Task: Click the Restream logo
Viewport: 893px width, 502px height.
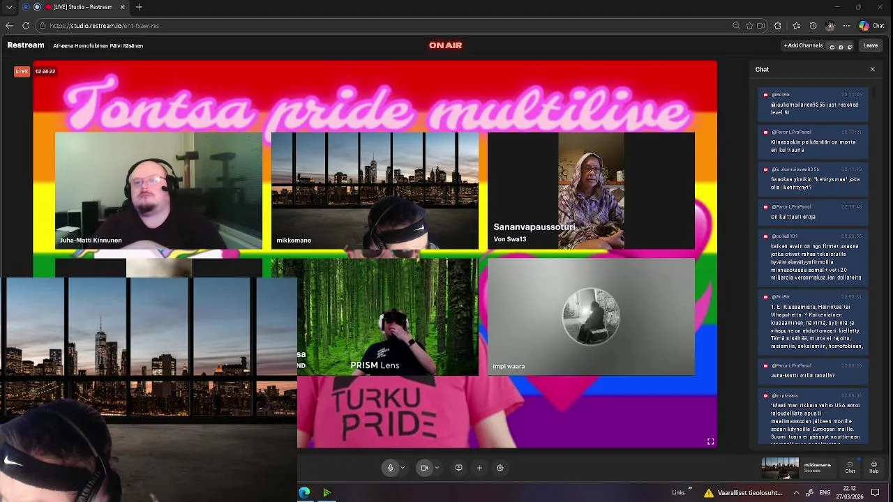Action: pyautogui.click(x=26, y=45)
